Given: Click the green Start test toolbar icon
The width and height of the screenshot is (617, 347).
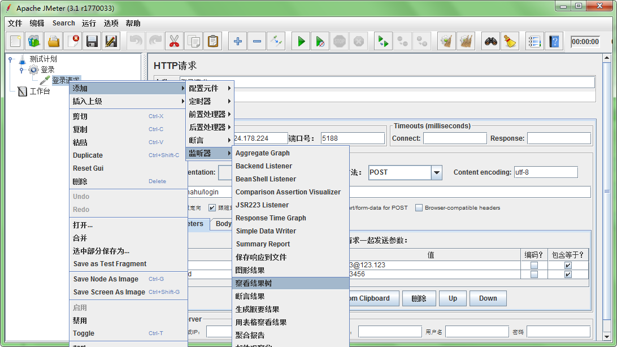Looking at the screenshot, I should coord(301,41).
